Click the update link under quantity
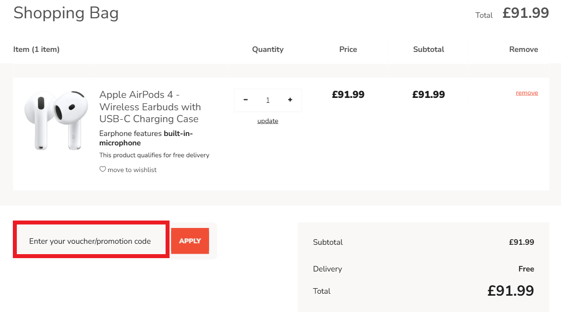 tap(268, 121)
